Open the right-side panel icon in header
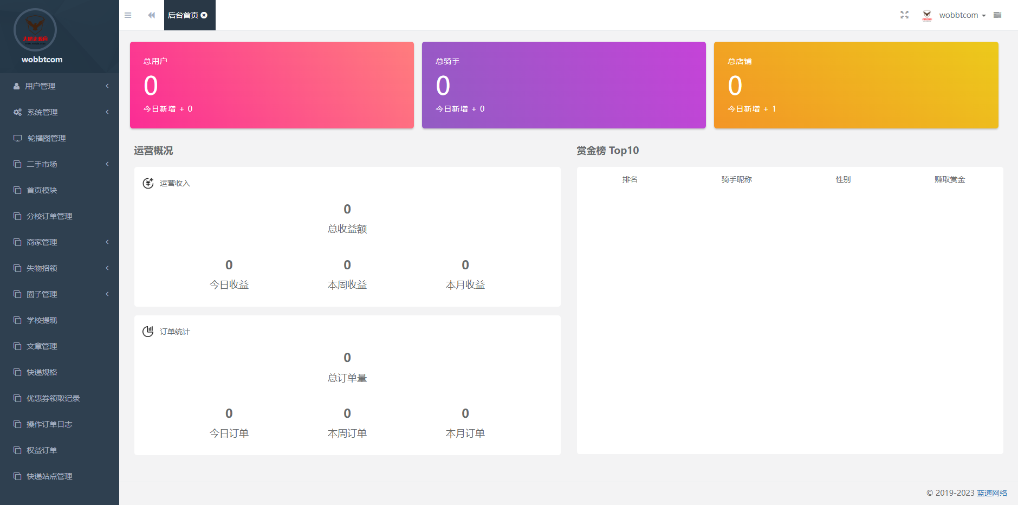The height and width of the screenshot is (505, 1018). (x=997, y=15)
